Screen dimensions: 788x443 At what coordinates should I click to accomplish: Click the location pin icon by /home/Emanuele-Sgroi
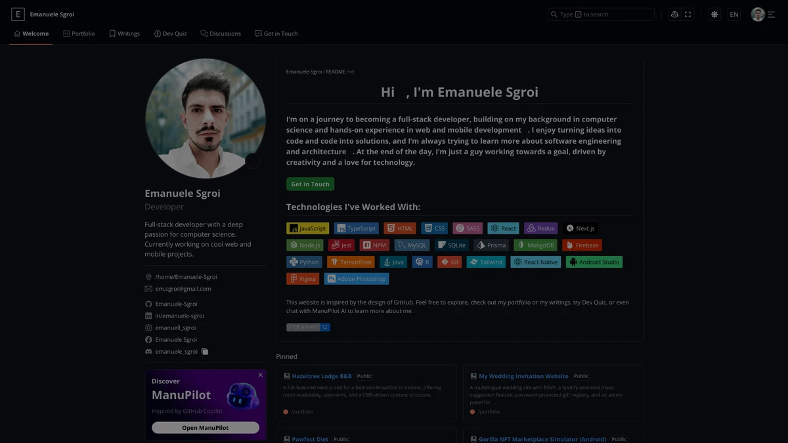(x=148, y=277)
